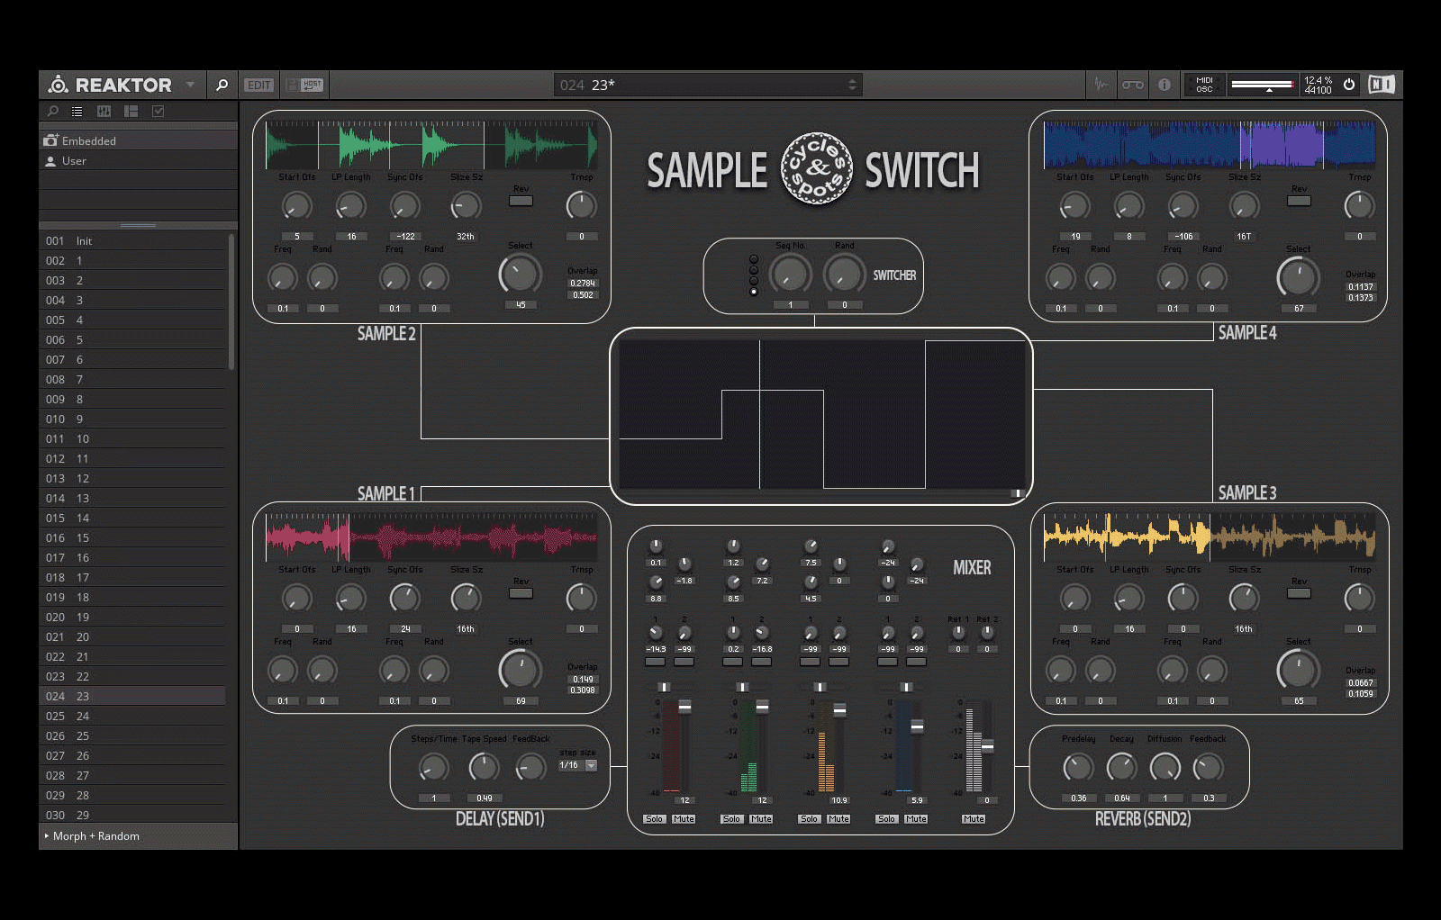1441x920 pixels.
Task: Click the LP Length knob in Sample 3
Action: tap(1128, 598)
